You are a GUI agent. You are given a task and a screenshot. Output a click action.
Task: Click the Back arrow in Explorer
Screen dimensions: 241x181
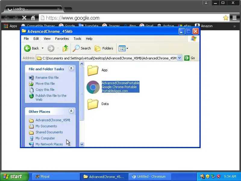27,48
